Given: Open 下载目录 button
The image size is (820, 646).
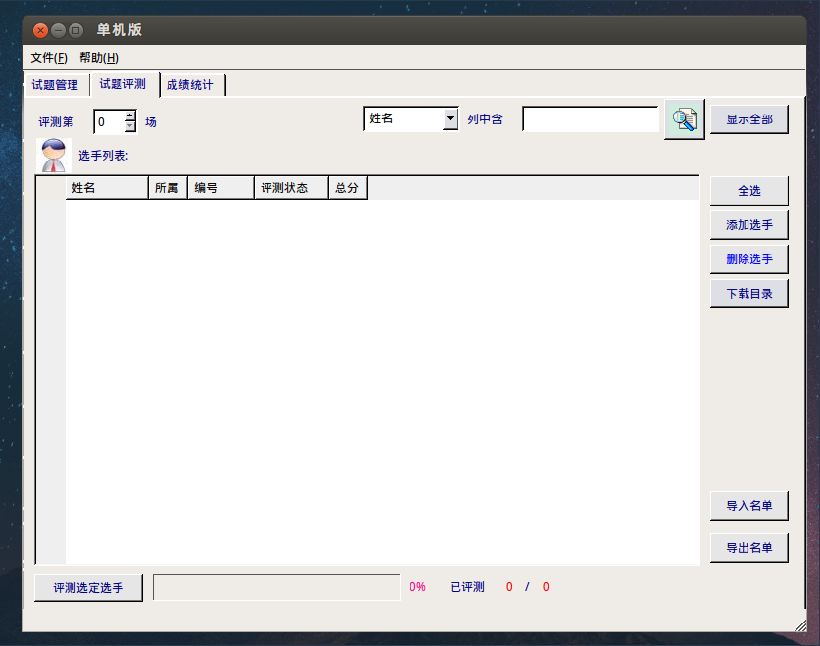Looking at the screenshot, I should [x=748, y=294].
